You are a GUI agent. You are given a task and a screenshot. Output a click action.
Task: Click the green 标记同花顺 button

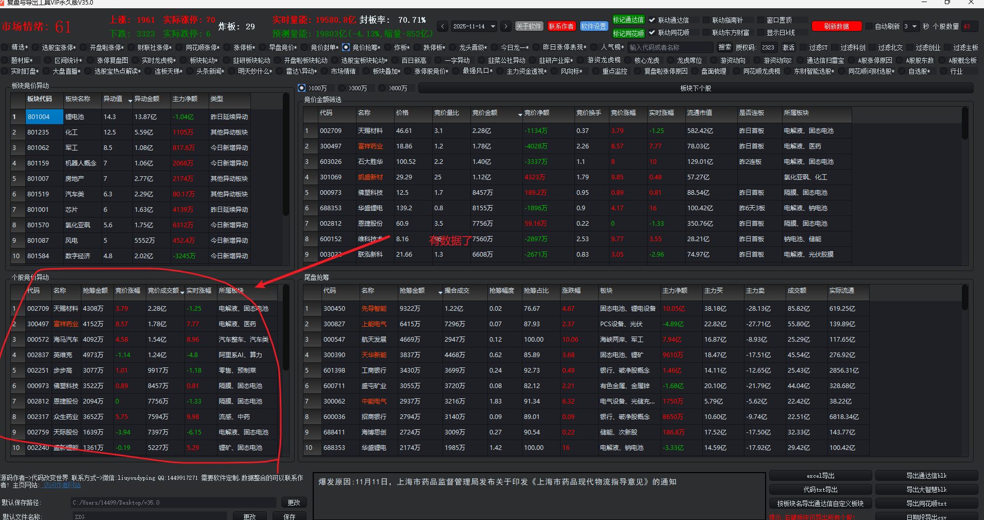coord(629,33)
